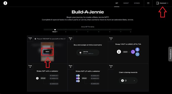Screen dimensions: 172x94
Task: Switch to the XP tab
Action: pos(117,3)
